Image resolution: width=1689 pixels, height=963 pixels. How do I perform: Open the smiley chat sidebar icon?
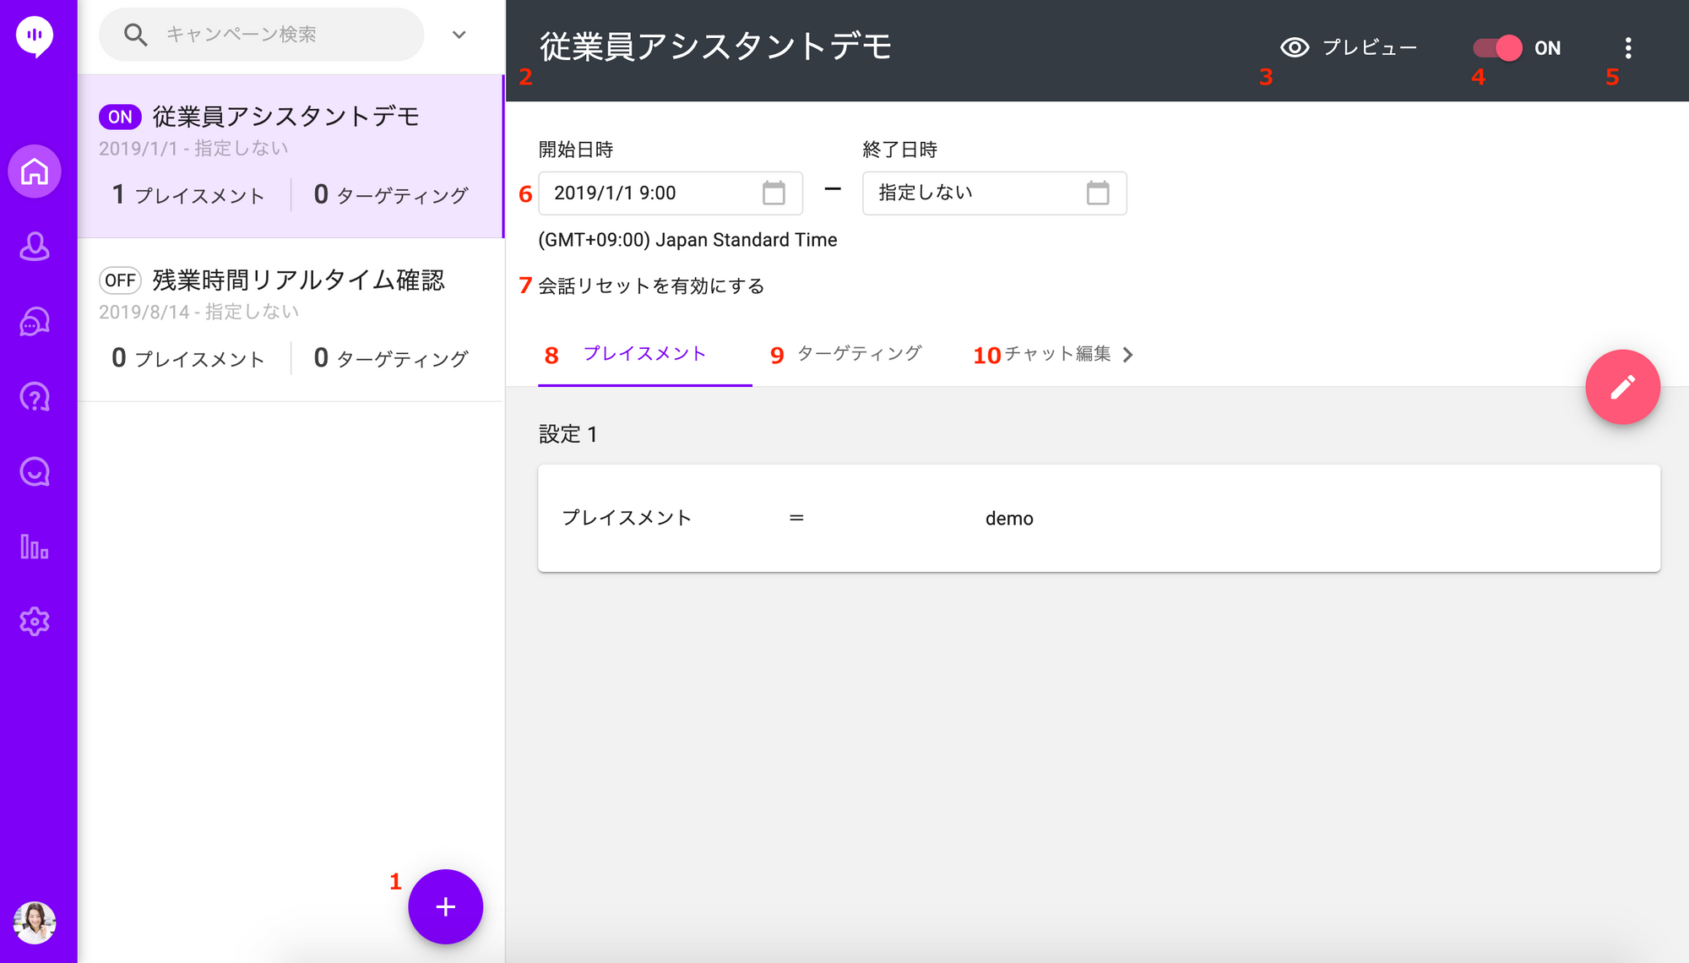35,472
